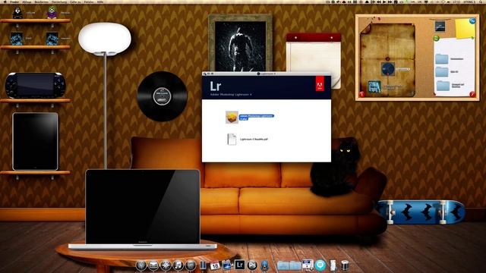Click the green round badge on corkboard paper
The height and width of the screenshot is (273, 486).
436,39
